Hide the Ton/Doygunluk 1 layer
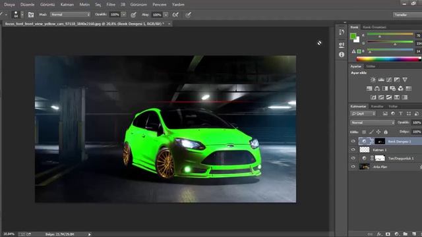The image size is (422, 237). pyautogui.click(x=353, y=158)
